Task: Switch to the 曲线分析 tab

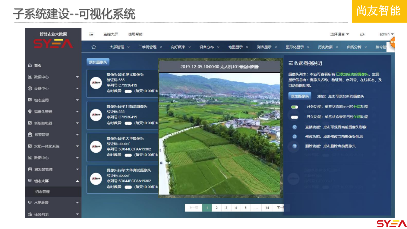Action: point(354,47)
